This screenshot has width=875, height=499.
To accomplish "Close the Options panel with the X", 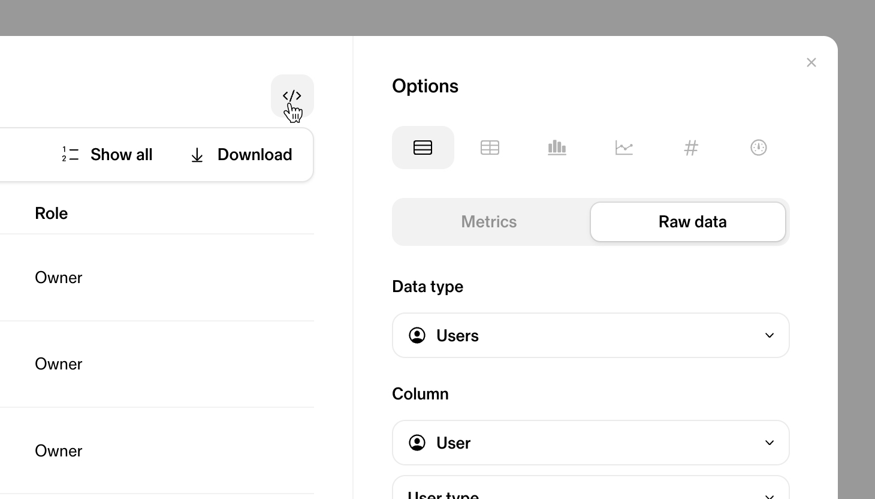I will (x=811, y=62).
